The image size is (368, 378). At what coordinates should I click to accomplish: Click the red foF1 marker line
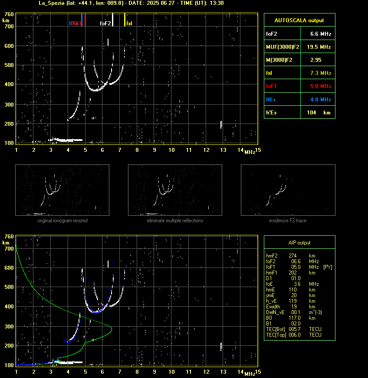(x=85, y=20)
